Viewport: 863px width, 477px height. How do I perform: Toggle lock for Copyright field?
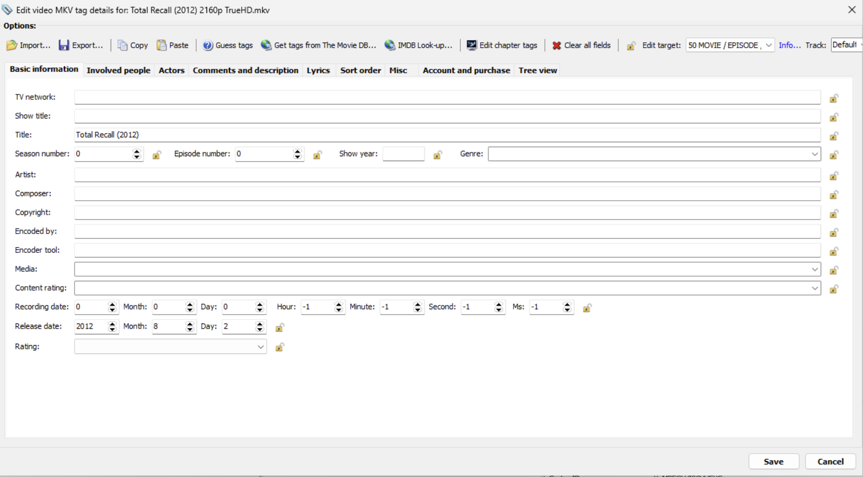point(834,213)
